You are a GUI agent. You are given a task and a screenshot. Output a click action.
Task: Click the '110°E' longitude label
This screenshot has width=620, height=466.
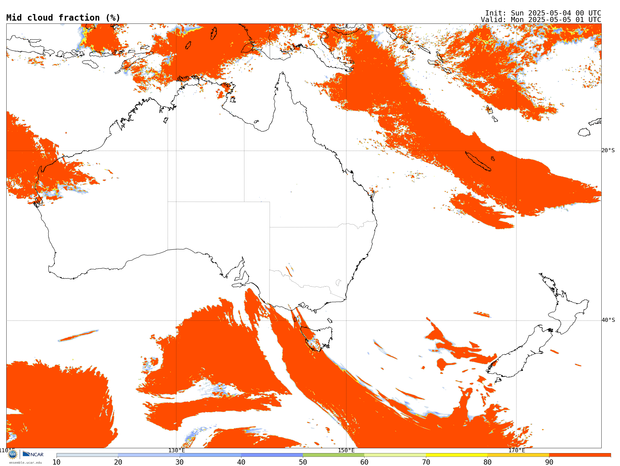(x=7, y=451)
